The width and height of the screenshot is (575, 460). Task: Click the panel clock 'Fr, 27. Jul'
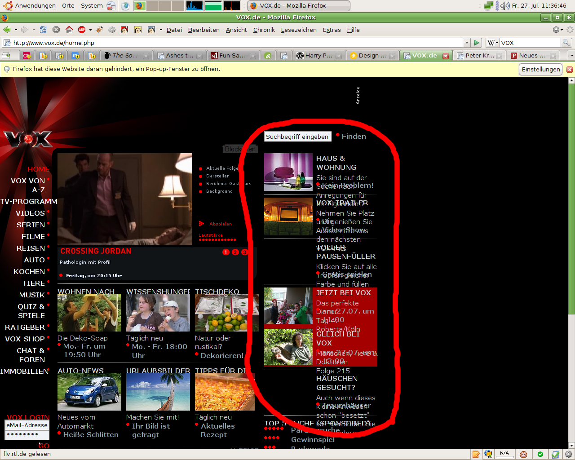click(x=539, y=5)
